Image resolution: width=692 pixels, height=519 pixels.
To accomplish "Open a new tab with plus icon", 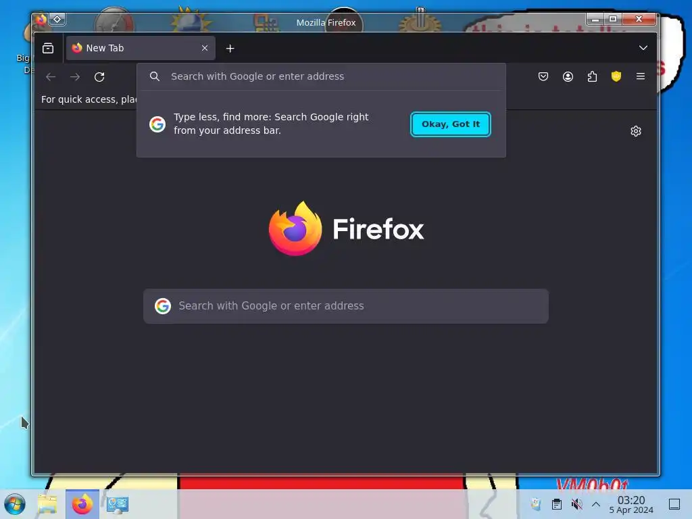I will 230,48.
